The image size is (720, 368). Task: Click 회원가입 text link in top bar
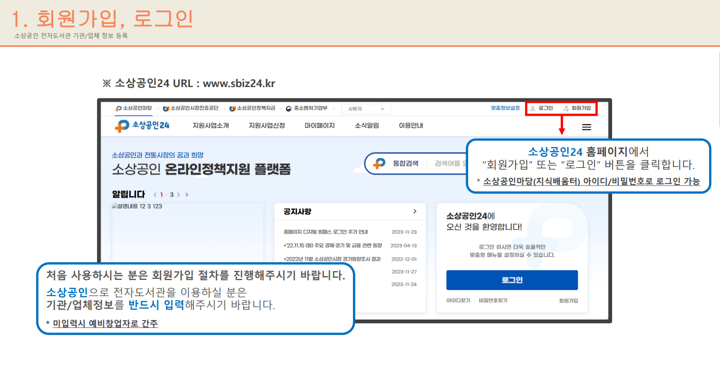[581, 108]
